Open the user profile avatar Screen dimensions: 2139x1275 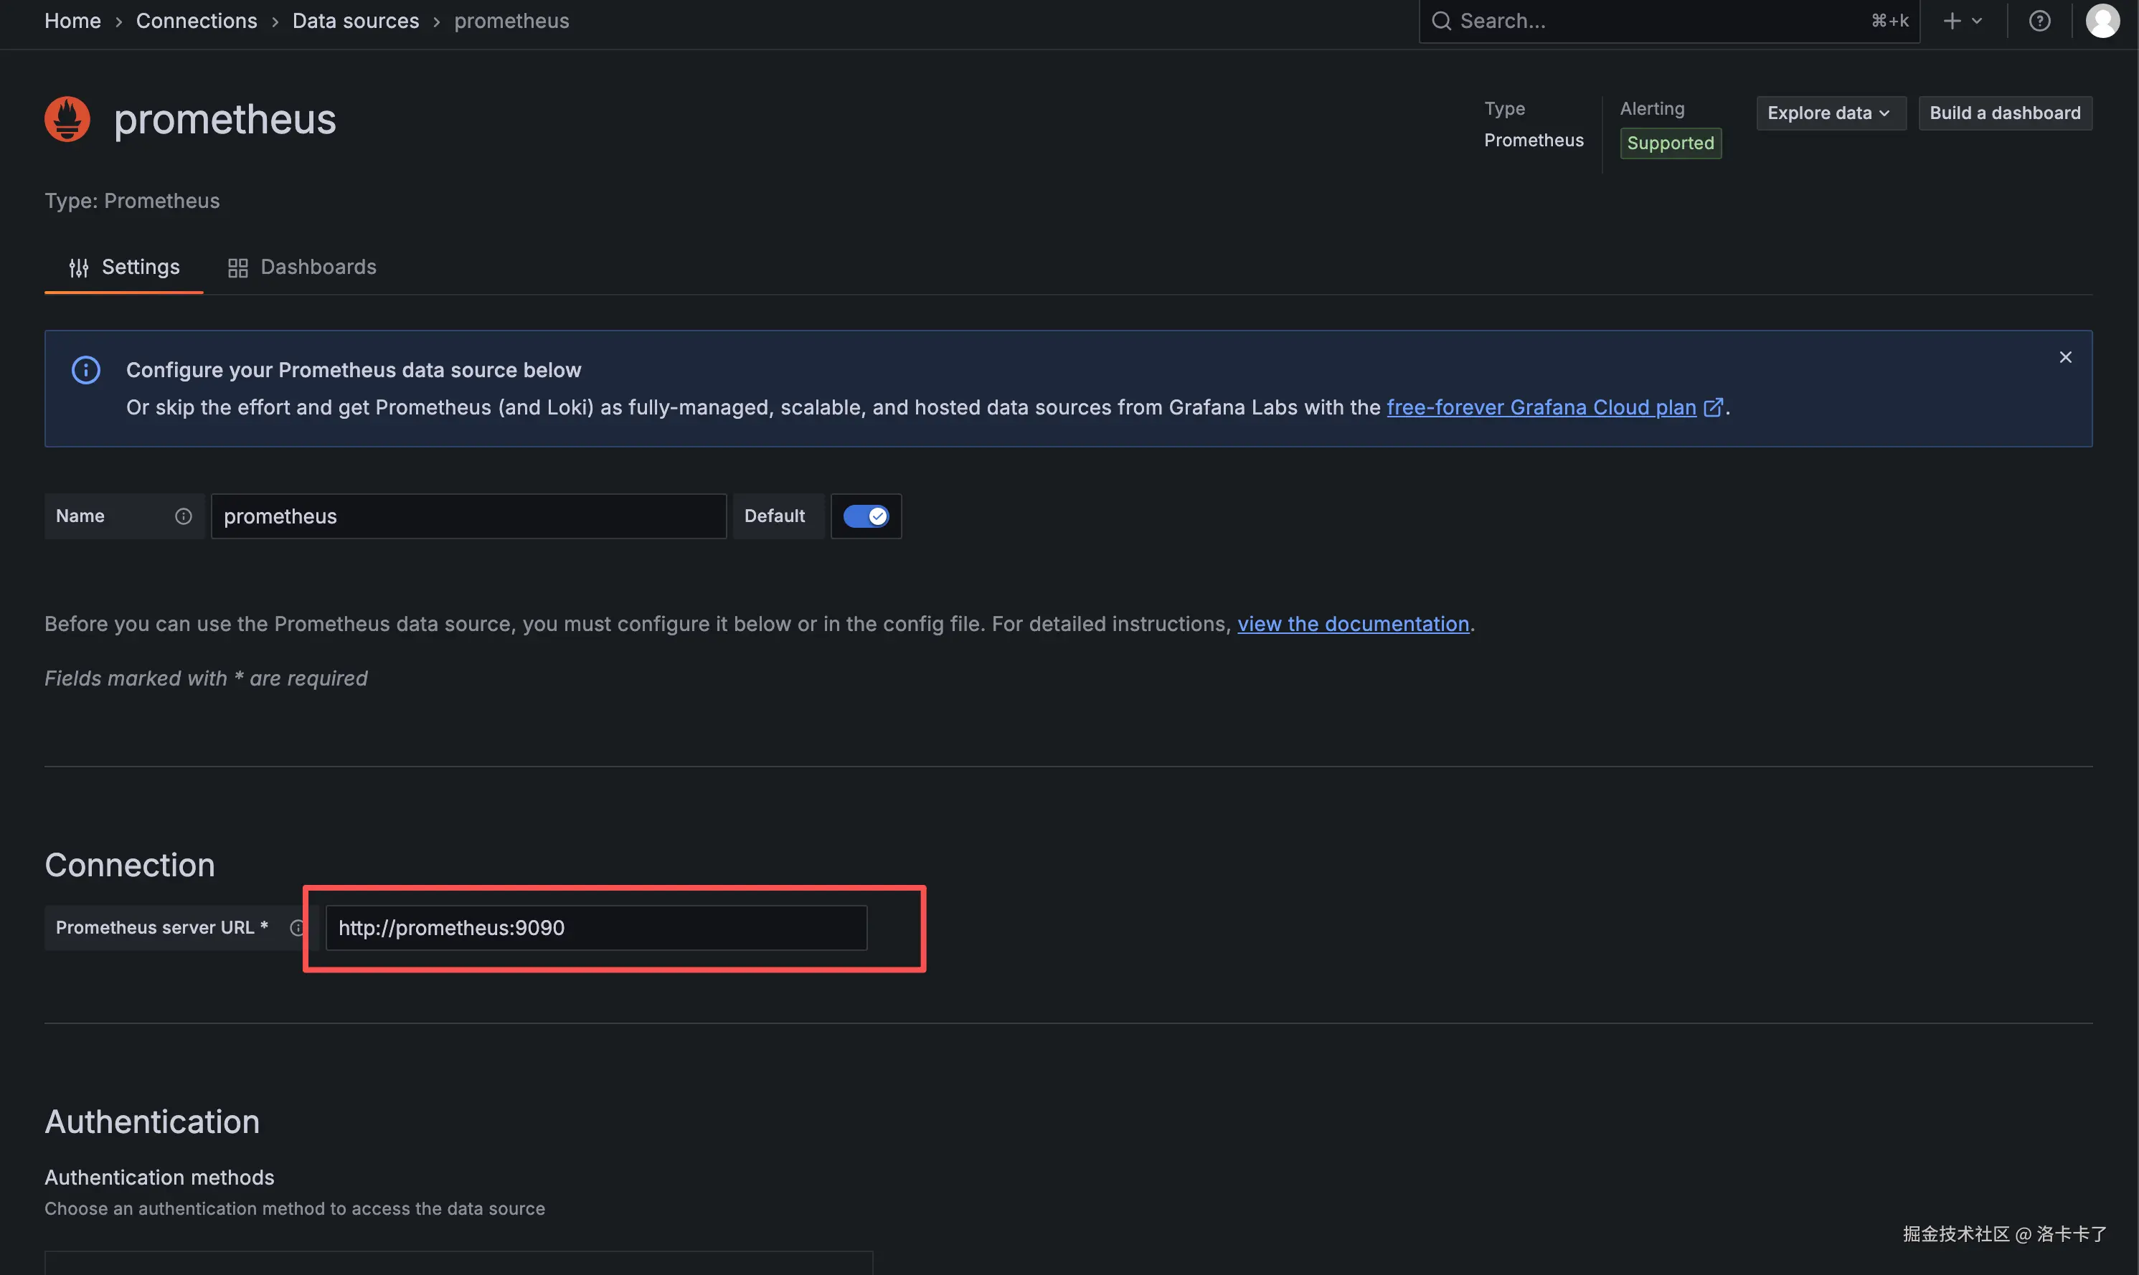(2102, 21)
